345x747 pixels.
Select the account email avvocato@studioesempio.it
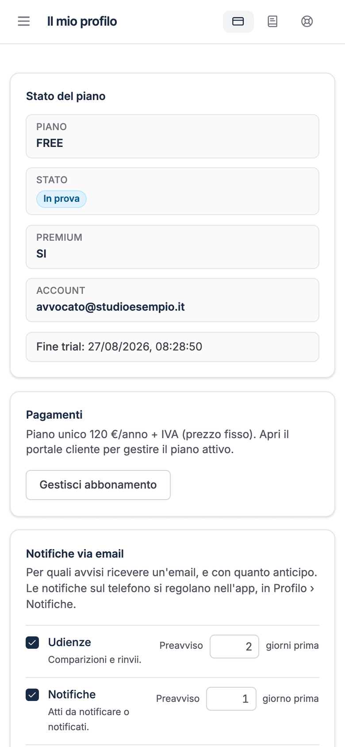pyautogui.click(x=111, y=307)
